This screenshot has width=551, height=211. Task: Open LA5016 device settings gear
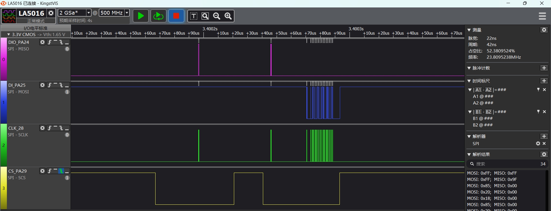51,13
